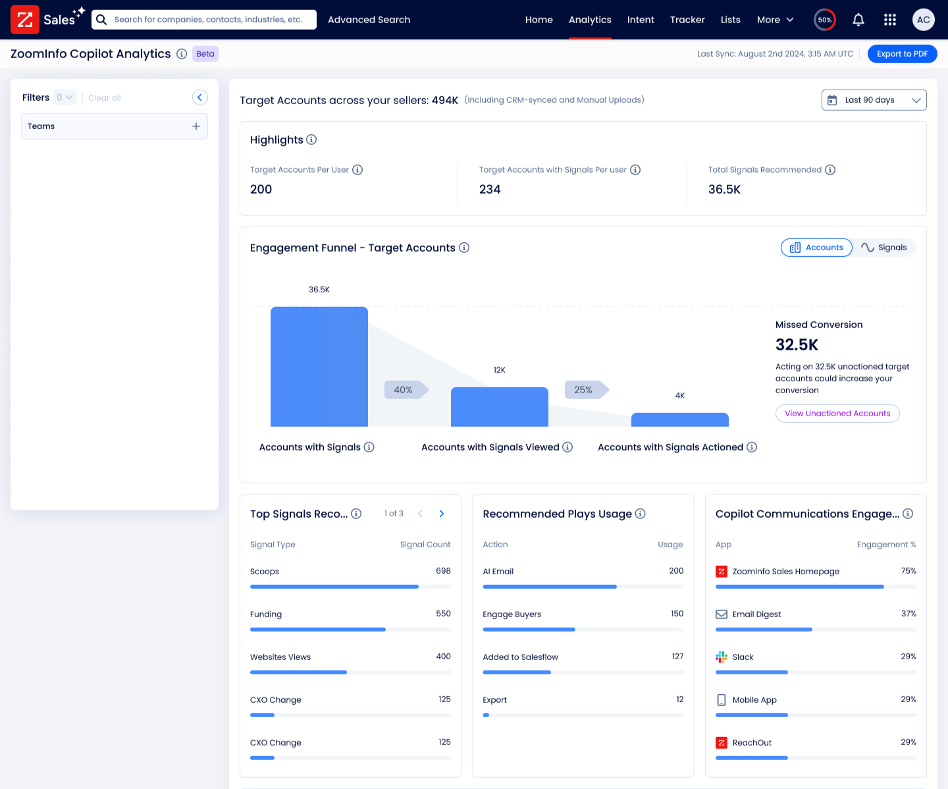Click the Signal Count column header
The width and height of the screenshot is (948, 789).
pyautogui.click(x=425, y=545)
